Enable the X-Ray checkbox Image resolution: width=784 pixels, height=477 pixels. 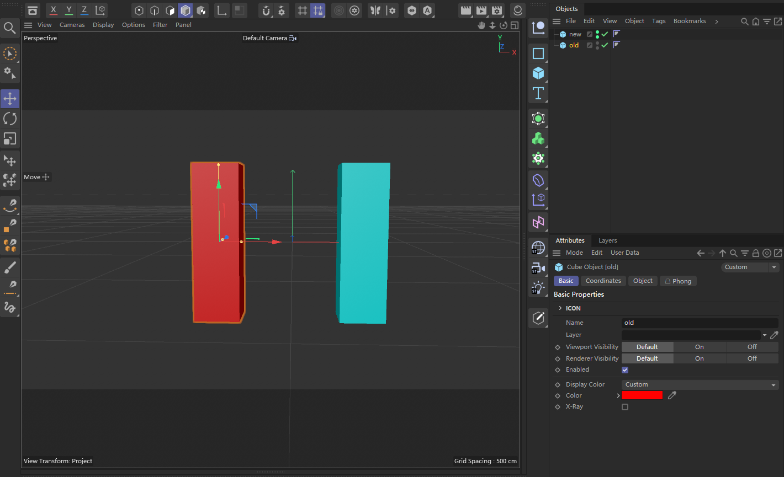click(x=625, y=407)
